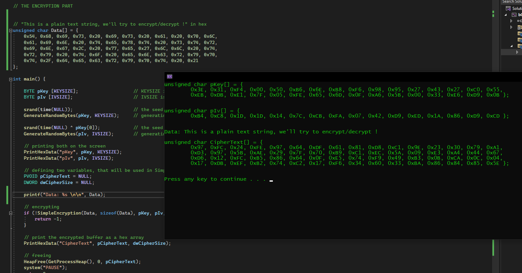Expand the highlighted child item in Solution Explorer
This screenshot has height=273, width=522.
517,52
